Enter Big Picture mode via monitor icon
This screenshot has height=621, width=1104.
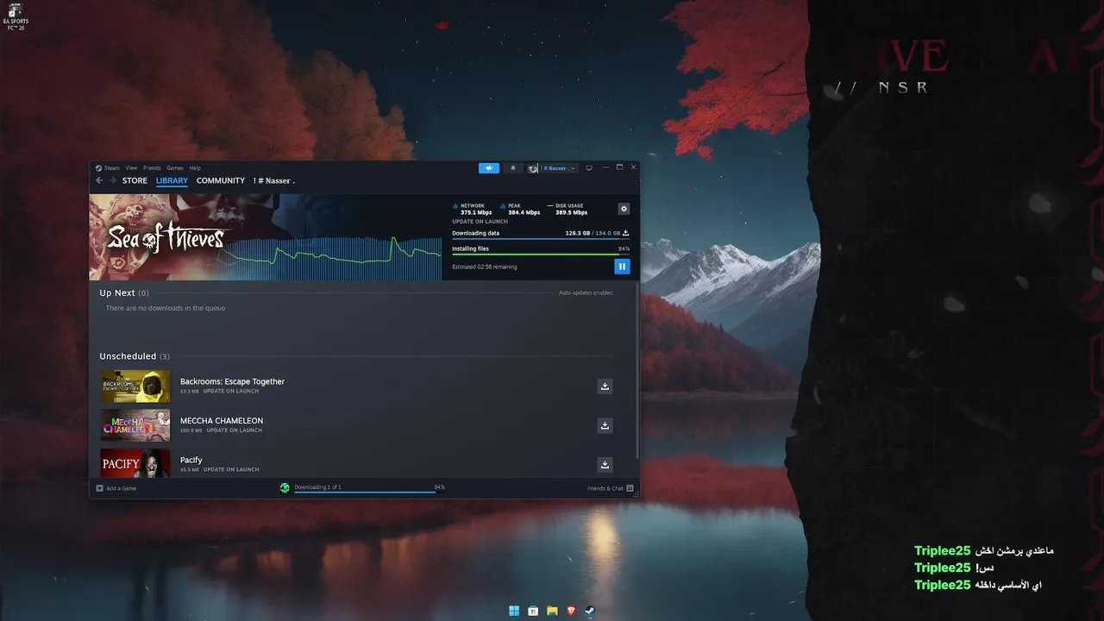589,168
